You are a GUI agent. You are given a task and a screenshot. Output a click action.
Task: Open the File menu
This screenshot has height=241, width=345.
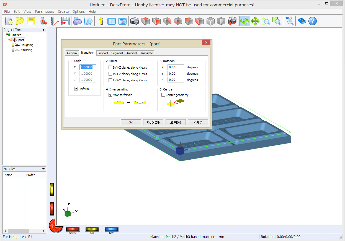click(7, 11)
